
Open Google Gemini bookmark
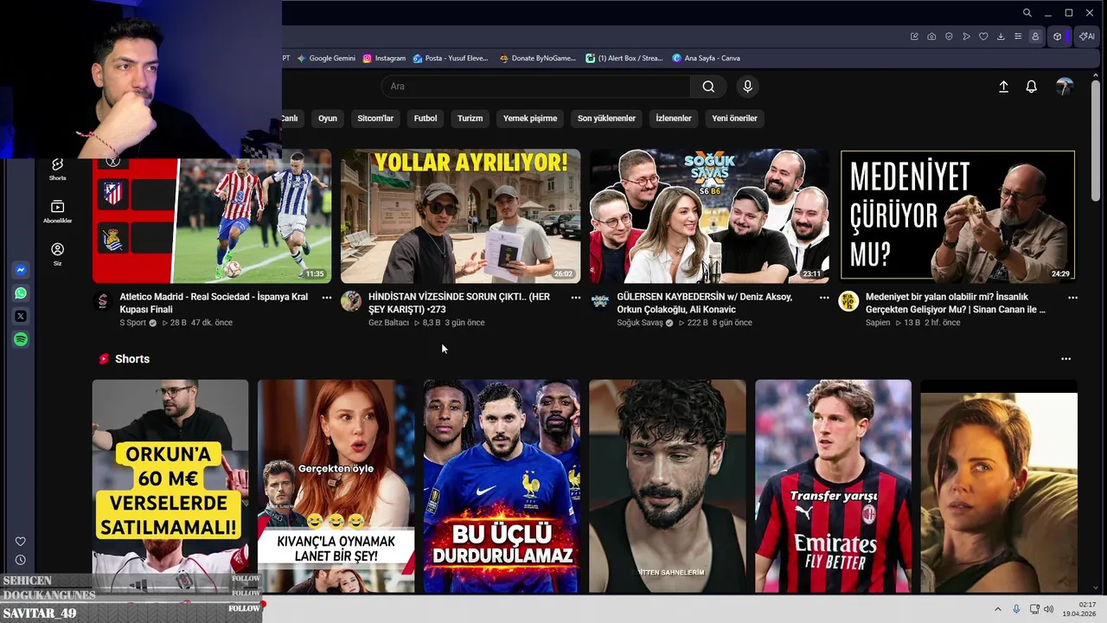tap(326, 59)
